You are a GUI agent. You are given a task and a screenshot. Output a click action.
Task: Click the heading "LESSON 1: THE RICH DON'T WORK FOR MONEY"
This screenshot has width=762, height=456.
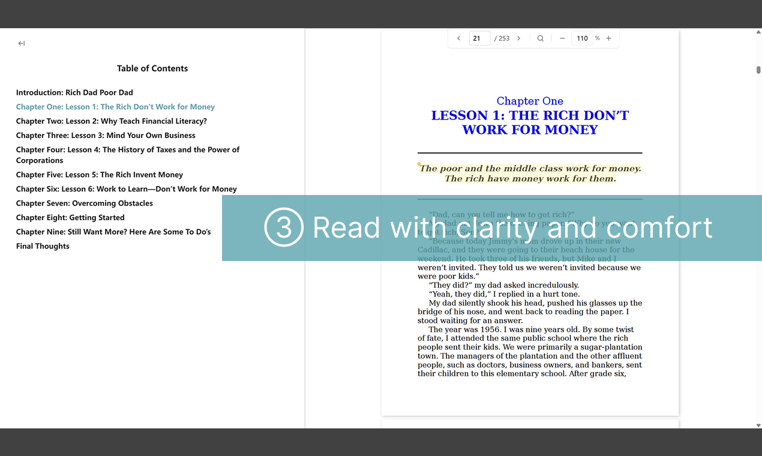tap(530, 122)
